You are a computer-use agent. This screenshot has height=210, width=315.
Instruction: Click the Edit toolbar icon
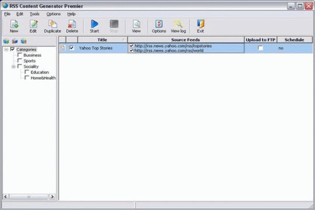[33, 24]
